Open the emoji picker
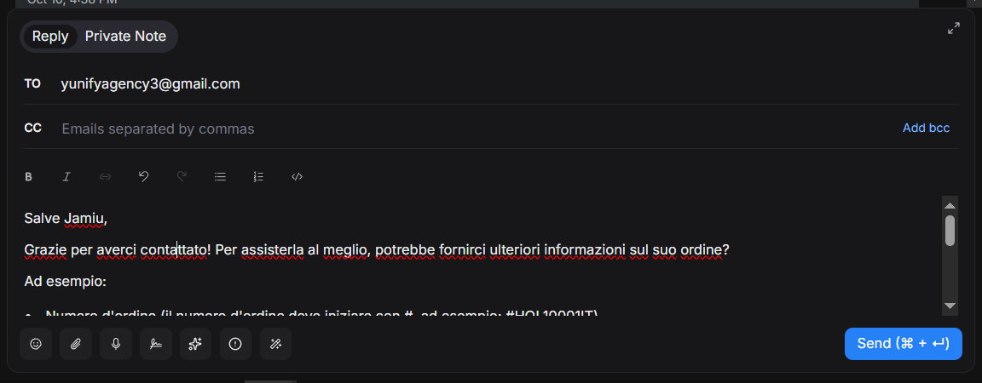This screenshot has width=982, height=383. point(36,344)
